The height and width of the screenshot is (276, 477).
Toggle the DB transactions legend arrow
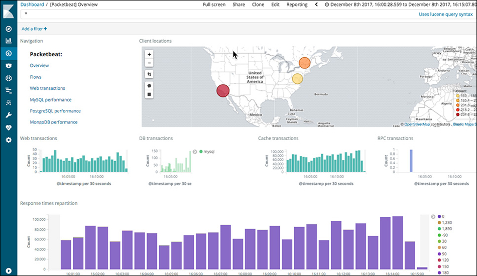[195, 152]
